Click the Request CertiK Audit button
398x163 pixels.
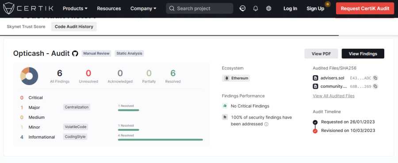tap(365, 8)
